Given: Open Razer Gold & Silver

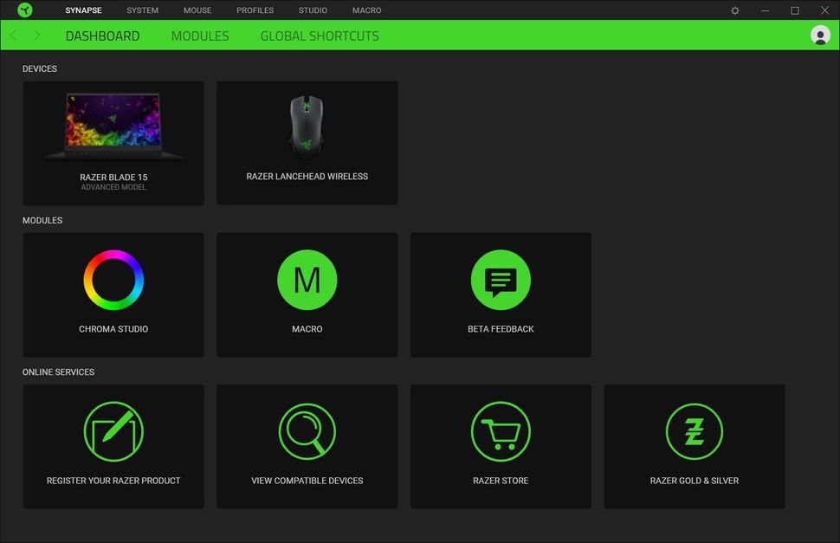Looking at the screenshot, I should [x=694, y=446].
